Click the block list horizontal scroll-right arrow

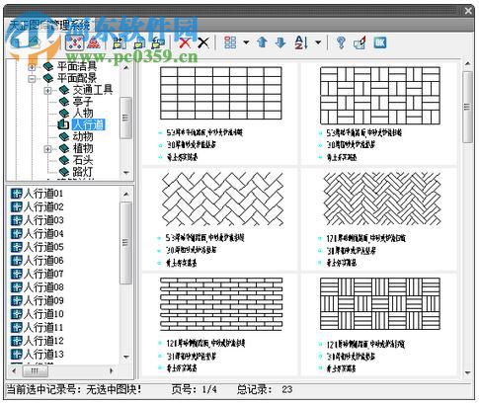[112, 371]
